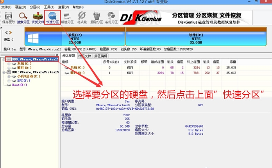Click the 软件(D:) row in the partition table
This screenshot has width=272, height=168.
tap(149, 73)
